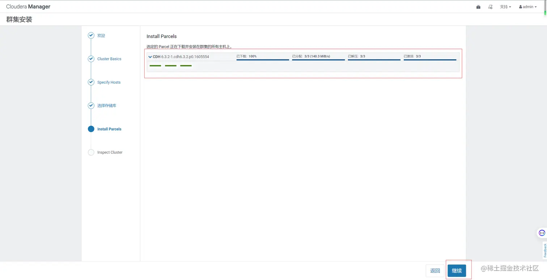Screen dimensions: 547x280
Task: Click the 已分配 3/3 progress bar
Action: 318,60
